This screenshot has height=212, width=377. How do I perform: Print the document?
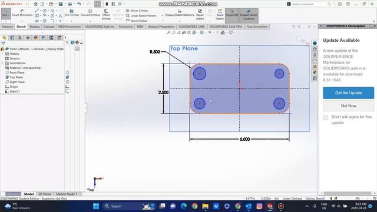tap(70, 4)
